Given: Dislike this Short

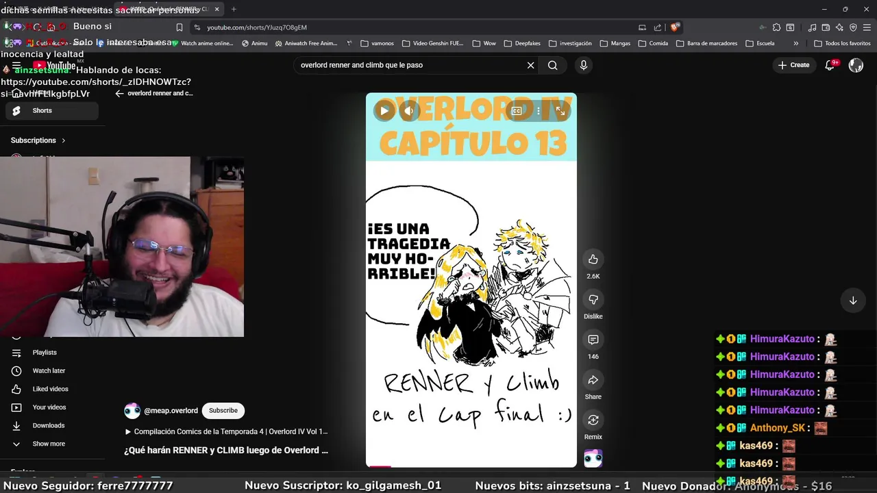Looking at the screenshot, I should pyautogui.click(x=593, y=300).
